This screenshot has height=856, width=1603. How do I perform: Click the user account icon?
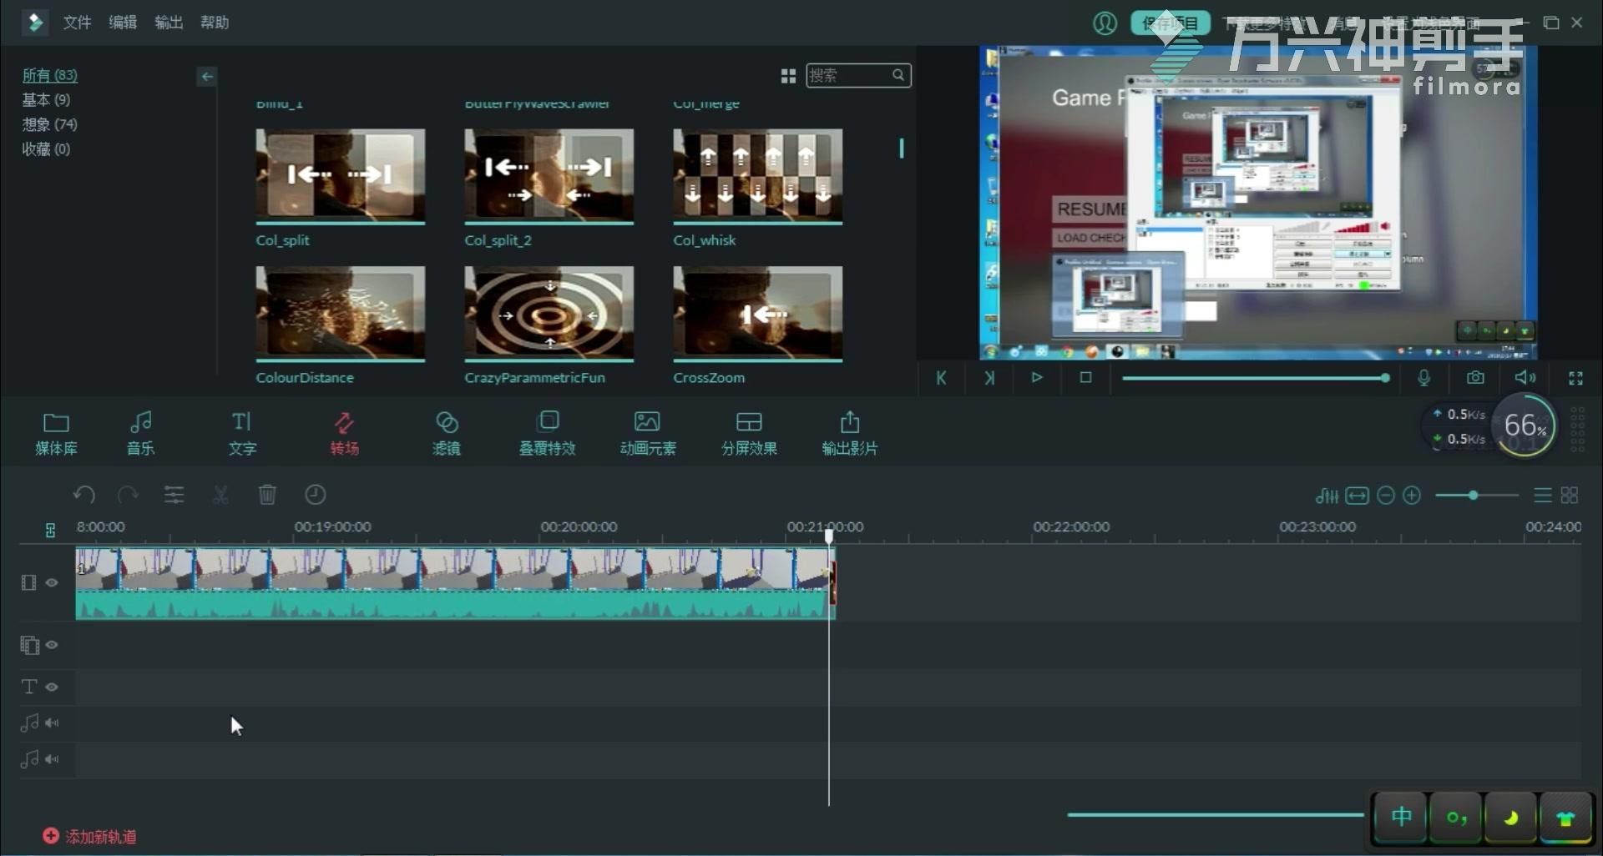pos(1105,23)
